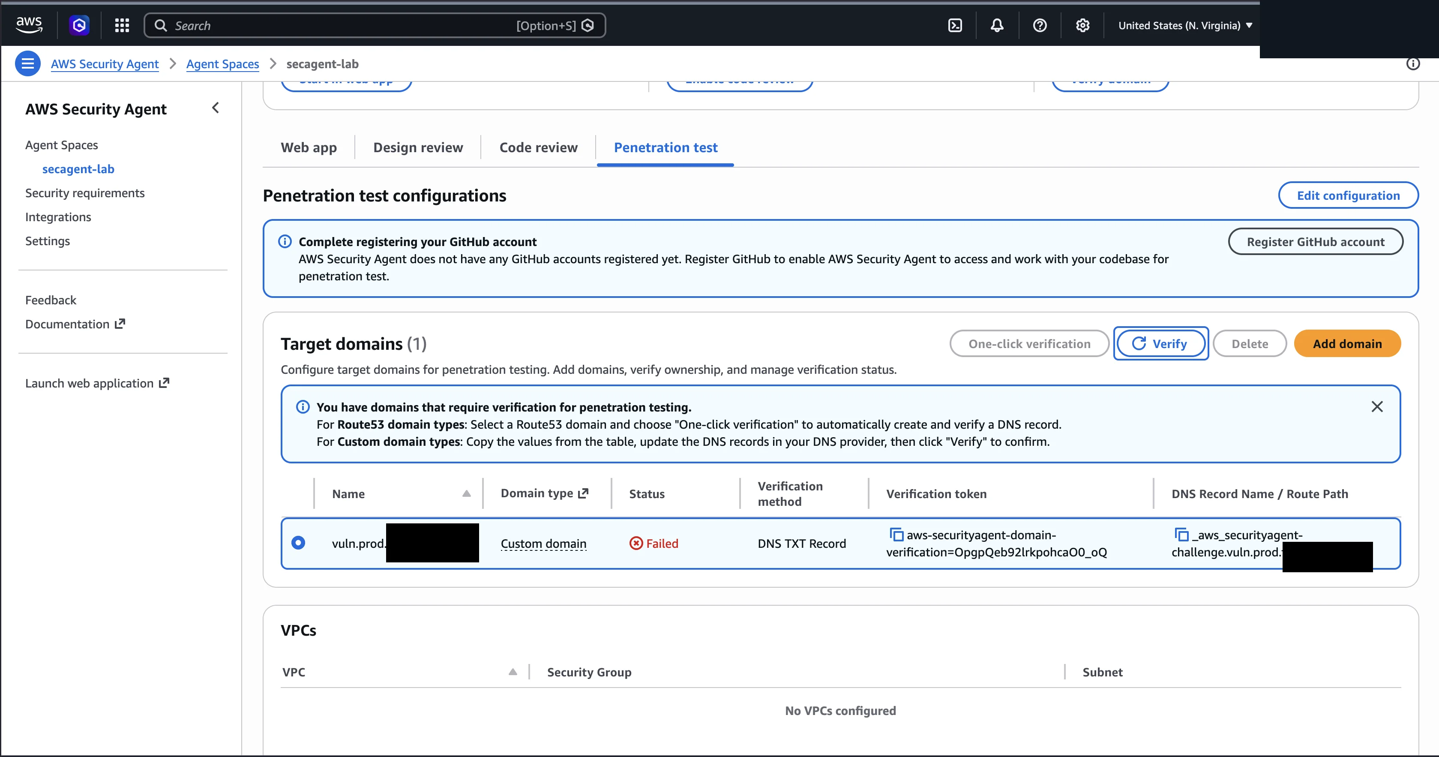The height and width of the screenshot is (757, 1439).
Task: Open secagent-lab in the sidebar
Action: [x=78, y=169]
